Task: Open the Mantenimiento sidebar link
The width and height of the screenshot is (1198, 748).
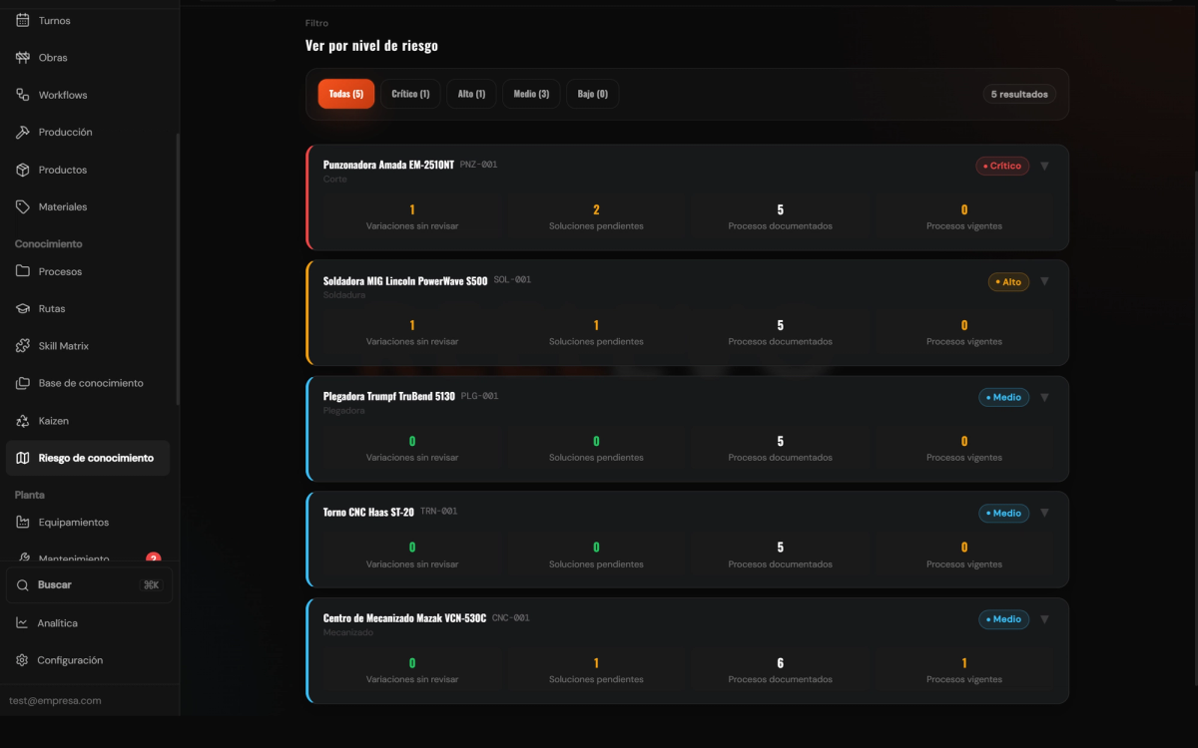Action: pos(88,558)
